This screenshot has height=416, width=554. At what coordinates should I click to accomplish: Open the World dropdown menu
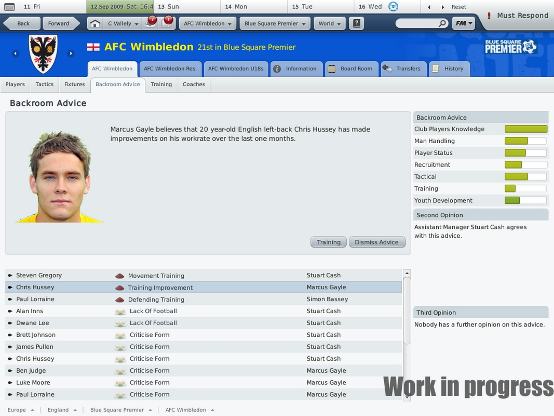(329, 24)
